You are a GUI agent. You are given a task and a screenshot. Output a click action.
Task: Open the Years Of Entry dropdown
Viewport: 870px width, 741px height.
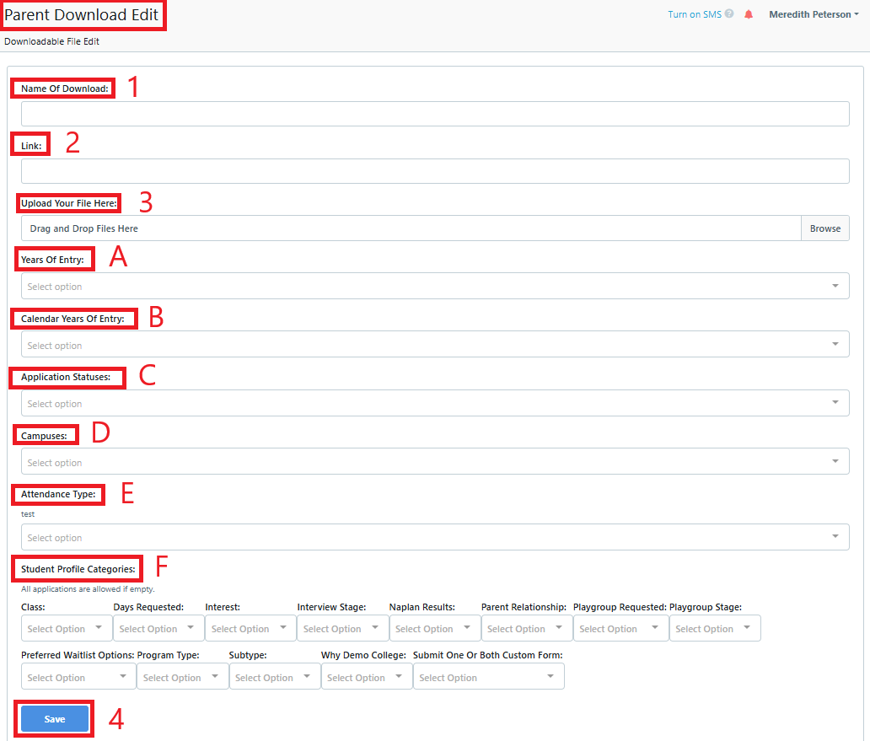click(435, 285)
